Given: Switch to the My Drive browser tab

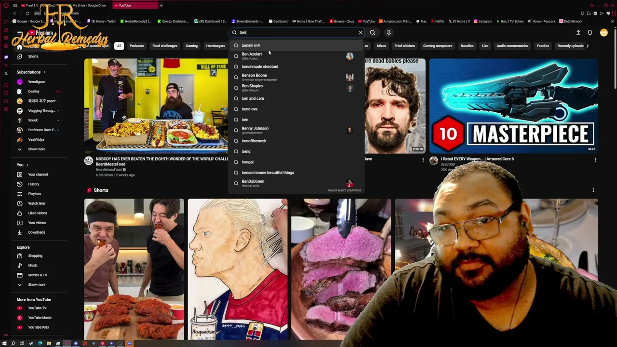Looking at the screenshot, I should point(89,5).
